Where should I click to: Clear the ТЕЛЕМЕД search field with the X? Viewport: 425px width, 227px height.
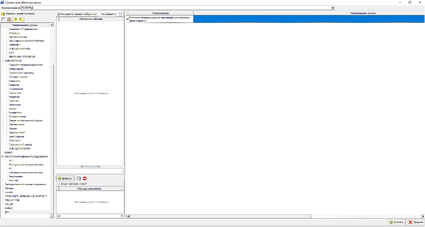pyautogui.click(x=332, y=8)
